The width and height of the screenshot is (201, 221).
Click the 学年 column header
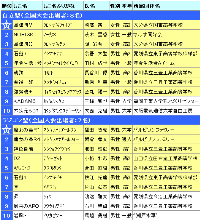coord(127,6)
